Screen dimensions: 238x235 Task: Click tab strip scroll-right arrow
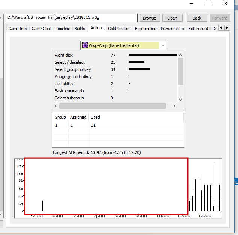[x=227, y=28]
